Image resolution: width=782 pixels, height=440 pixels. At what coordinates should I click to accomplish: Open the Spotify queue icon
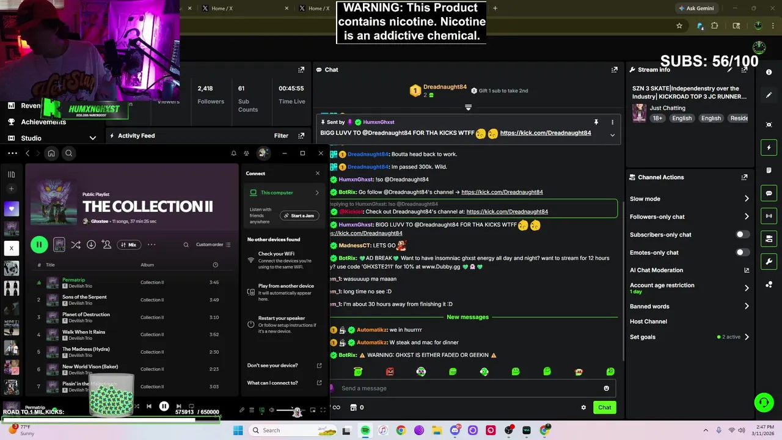tap(251, 410)
